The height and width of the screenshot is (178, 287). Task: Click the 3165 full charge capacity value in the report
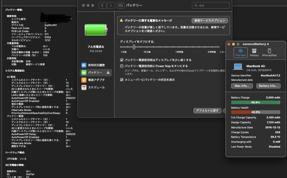tap(46, 52)
